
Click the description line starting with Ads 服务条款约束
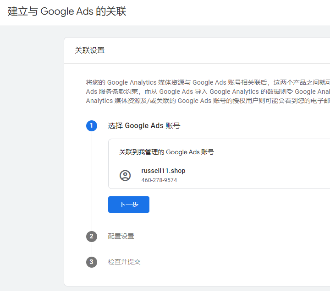[x=206, y=92]
